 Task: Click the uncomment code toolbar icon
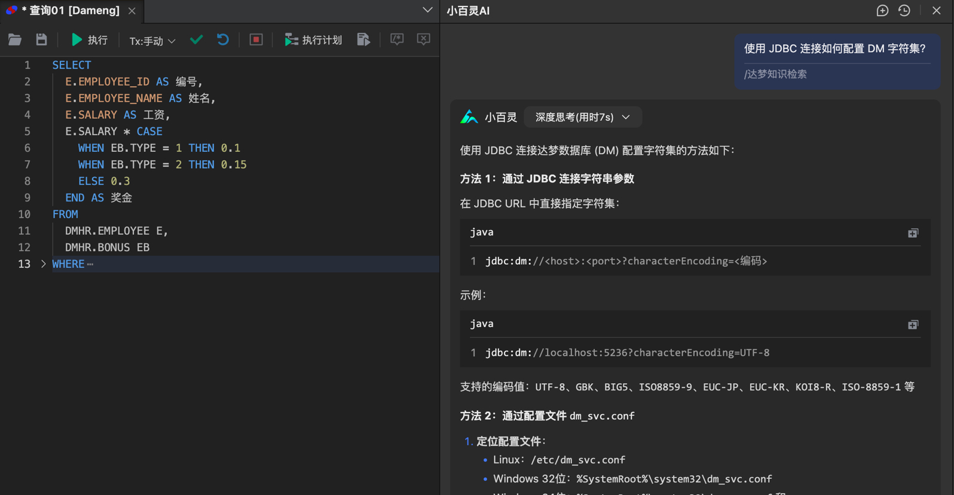[423, 40]
